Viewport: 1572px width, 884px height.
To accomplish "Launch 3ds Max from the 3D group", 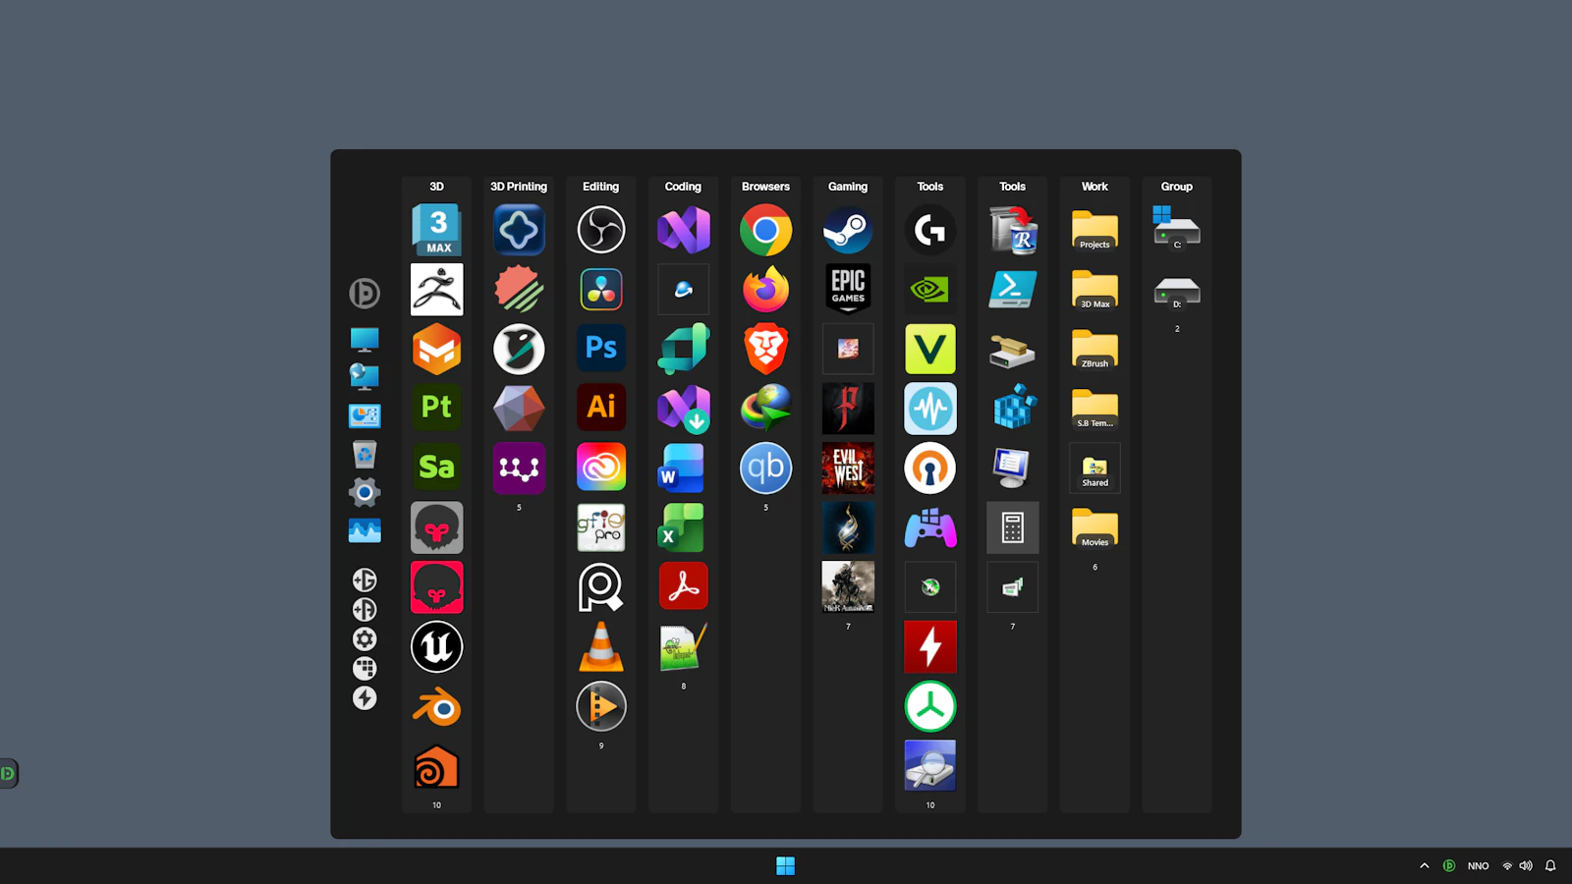I will click(x=437, y=230).
